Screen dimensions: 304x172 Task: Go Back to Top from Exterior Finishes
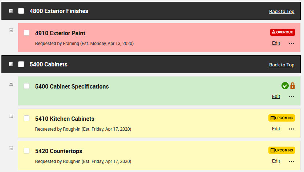(x=281, y=12)
